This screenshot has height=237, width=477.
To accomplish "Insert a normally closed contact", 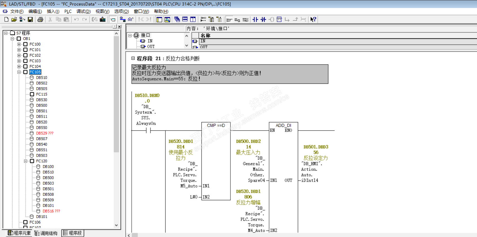I will pos(263,19).
